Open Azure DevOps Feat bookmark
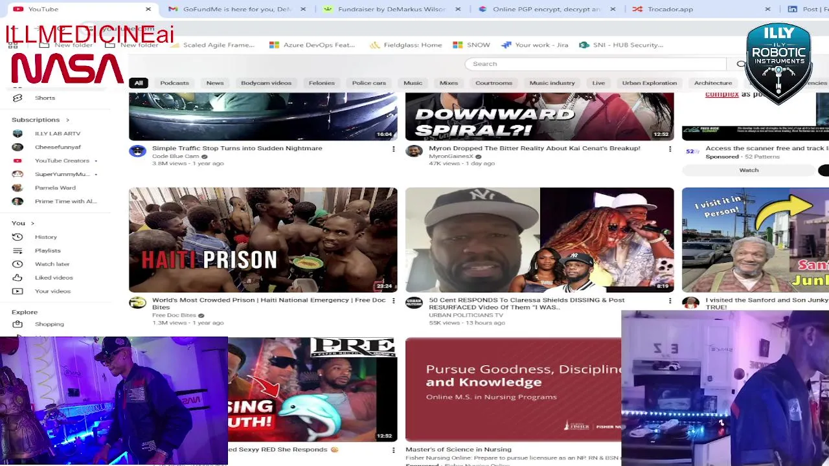The image size is (829, 466). click(312, 45)
